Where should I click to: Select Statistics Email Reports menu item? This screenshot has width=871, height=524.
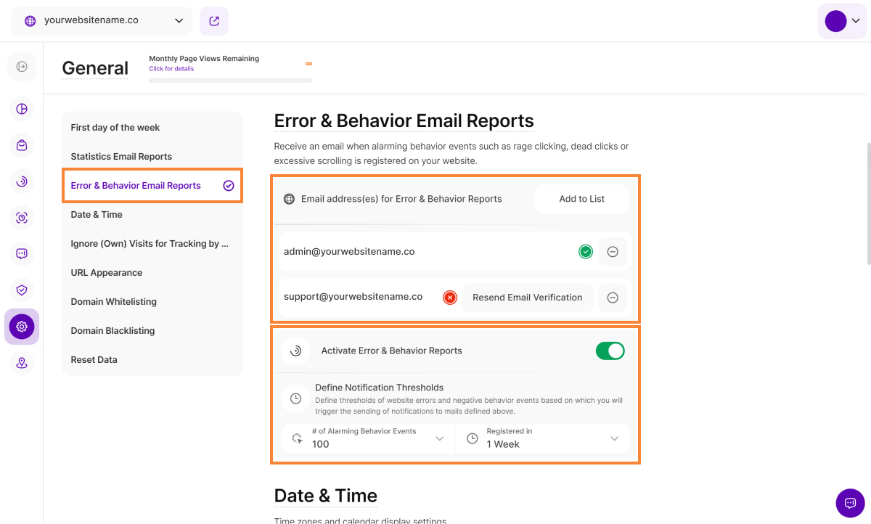[x=121, y=157]
